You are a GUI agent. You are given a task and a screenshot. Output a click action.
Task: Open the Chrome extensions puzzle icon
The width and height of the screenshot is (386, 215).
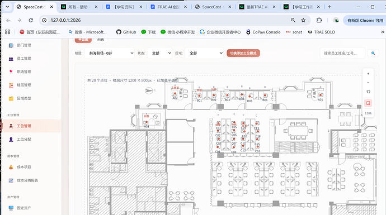point(319,20)
